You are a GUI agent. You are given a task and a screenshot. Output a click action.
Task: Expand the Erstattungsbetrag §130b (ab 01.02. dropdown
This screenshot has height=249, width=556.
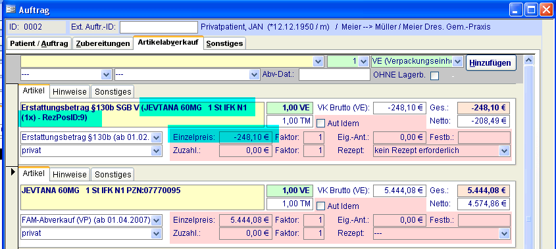point(157,137)
